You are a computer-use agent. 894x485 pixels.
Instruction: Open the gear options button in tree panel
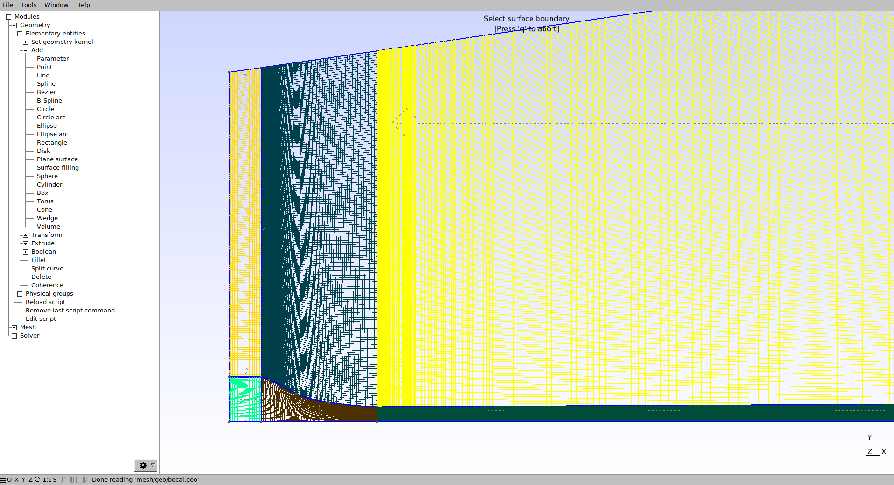point(143,465)
